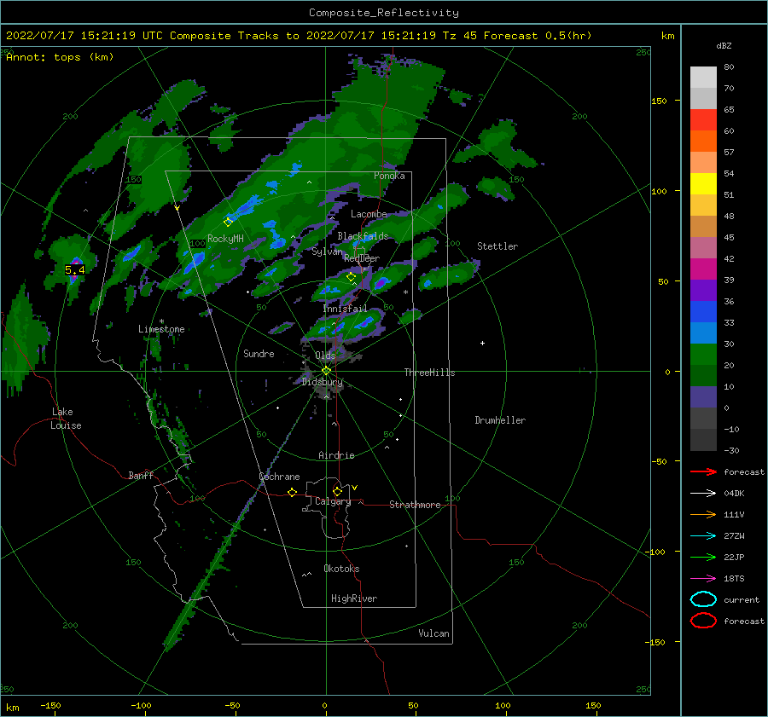Click the -100 tick on the bottom axis

[141, 705]
